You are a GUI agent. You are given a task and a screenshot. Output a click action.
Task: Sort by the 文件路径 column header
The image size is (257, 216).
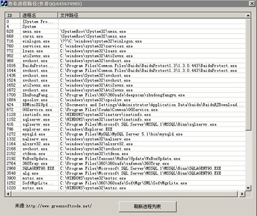152,15
